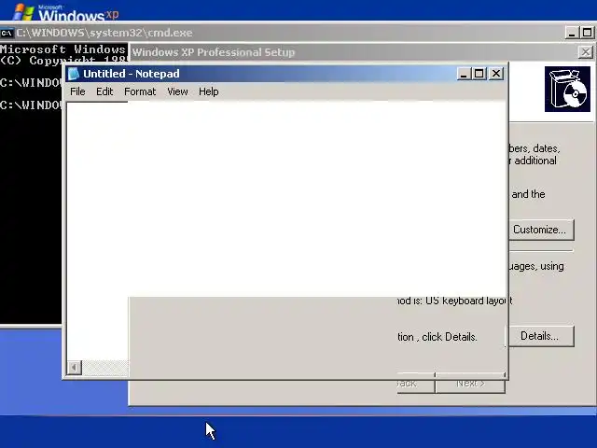Viewport: 597px width, 448px height.
Task: Close the Untitled - Notepad window
Action: coord(495,74)
